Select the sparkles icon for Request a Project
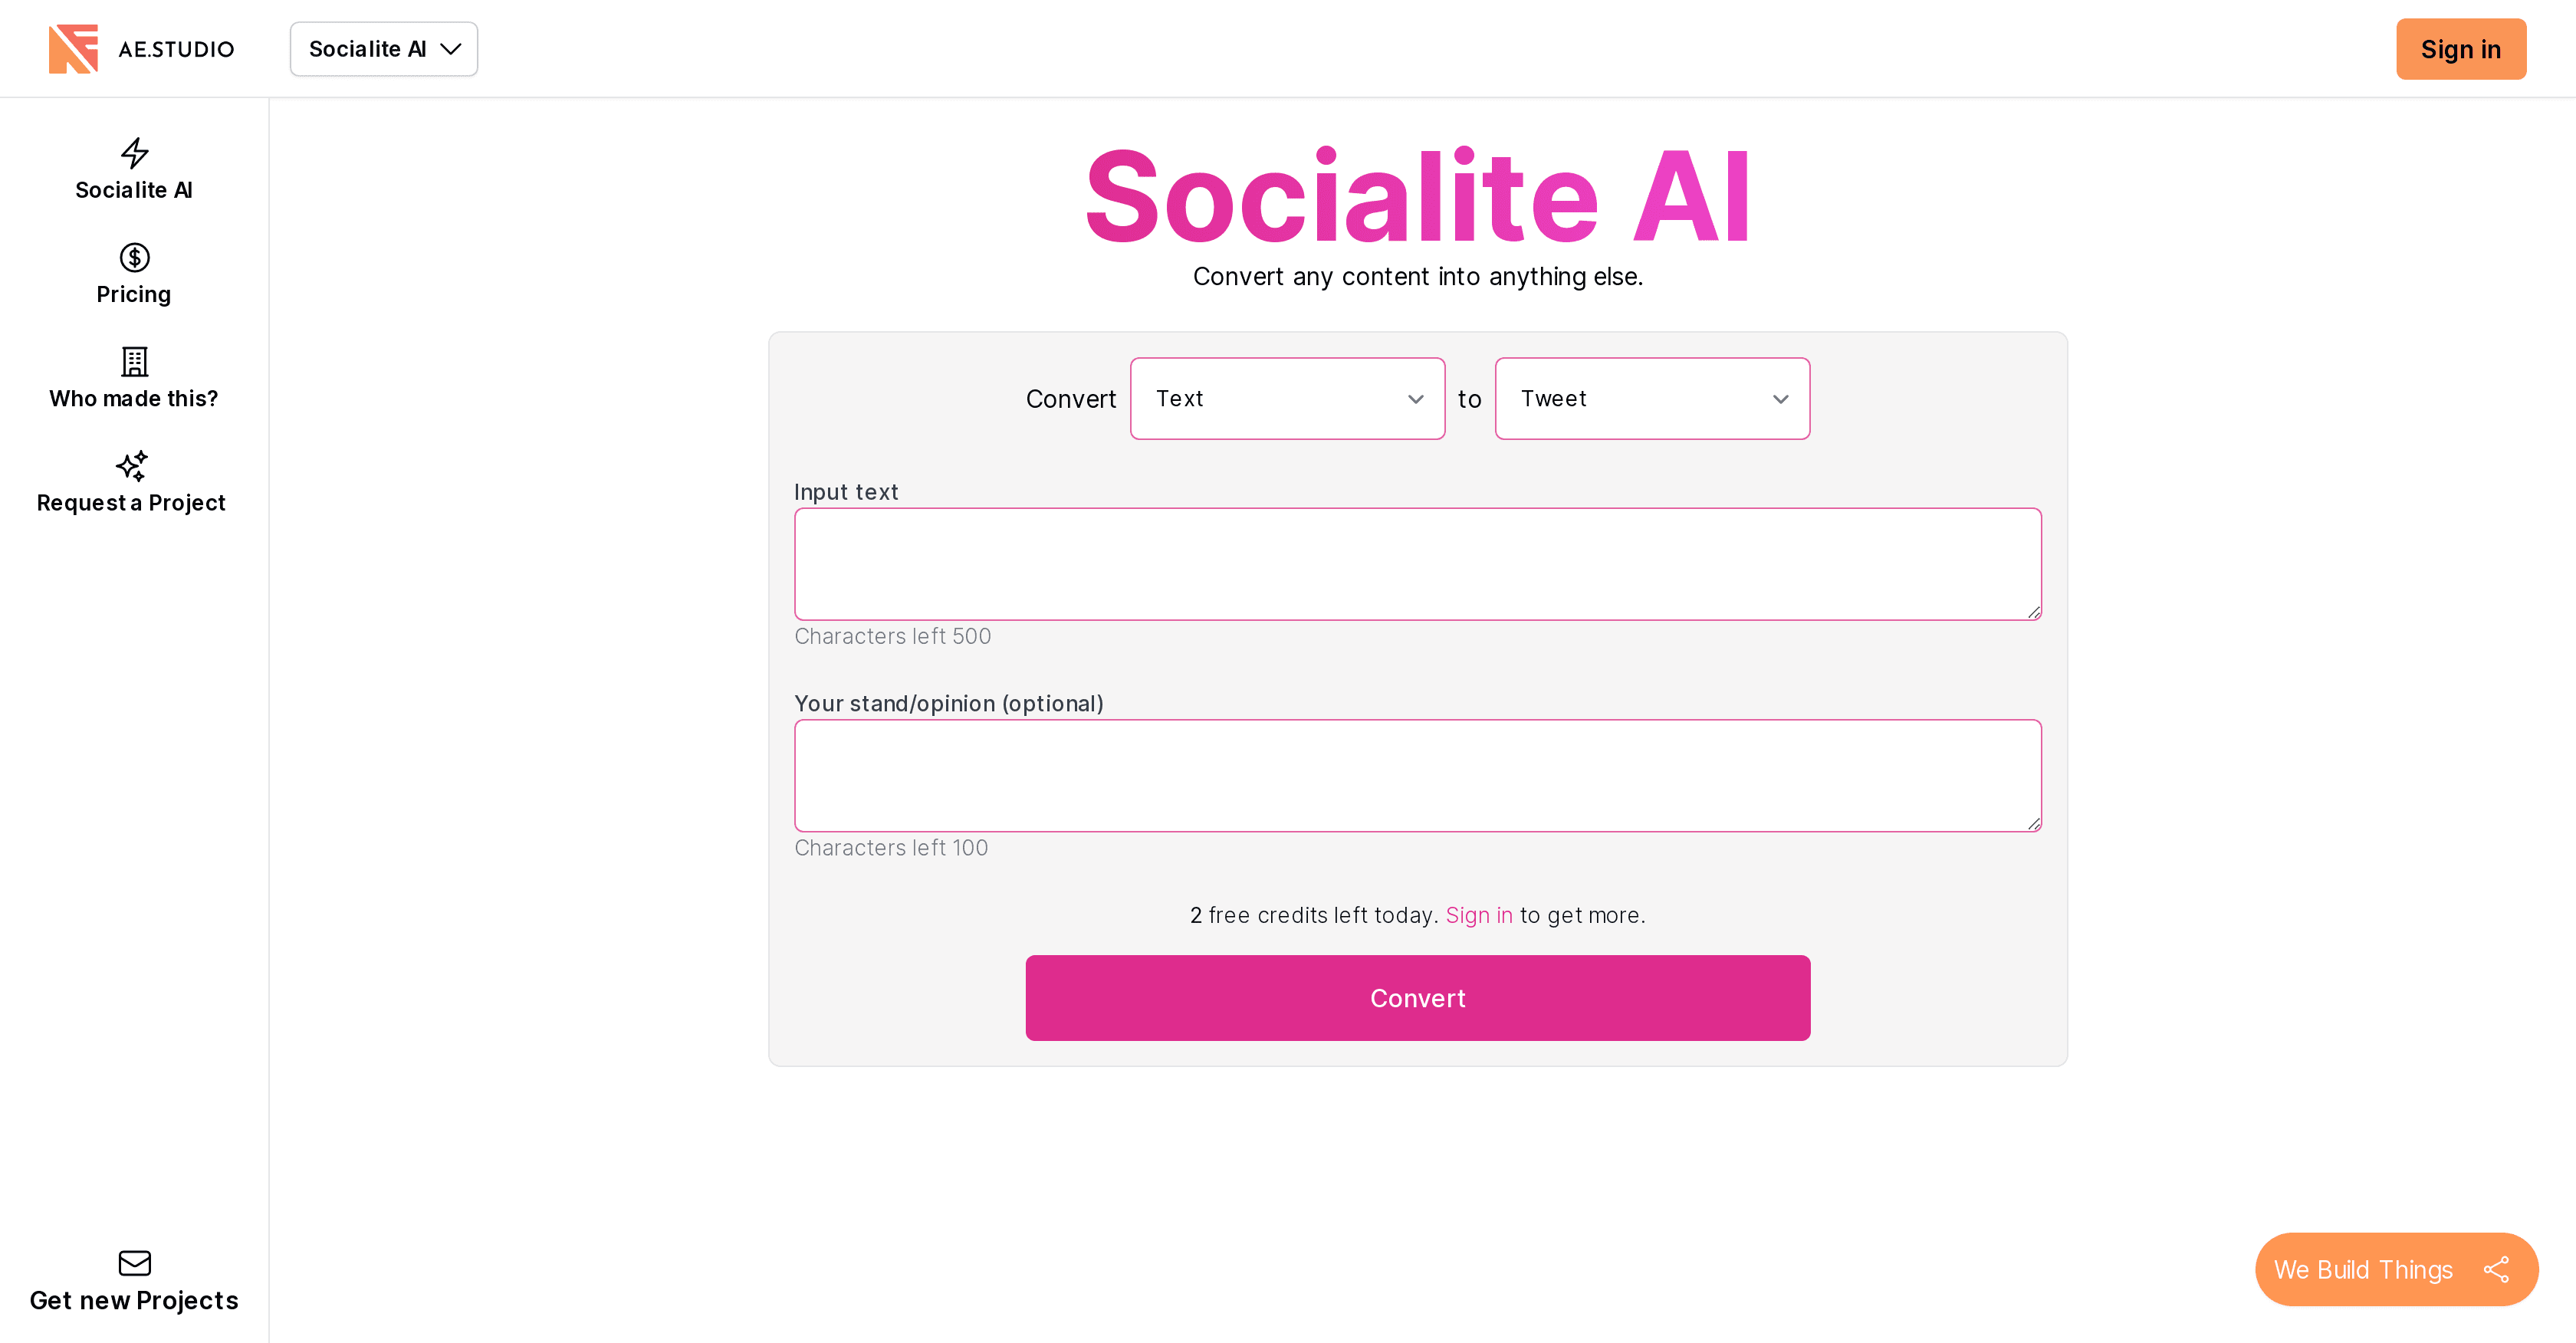Screen dimensions: 2576x1343 click(133, 467)
